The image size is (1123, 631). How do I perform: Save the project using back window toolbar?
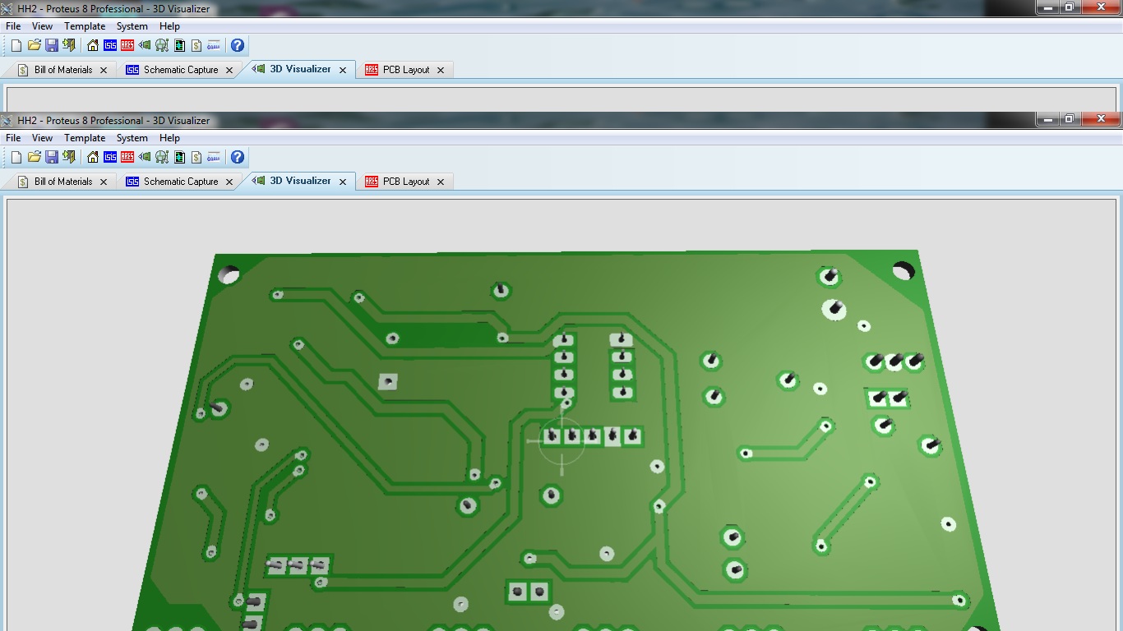51,45
